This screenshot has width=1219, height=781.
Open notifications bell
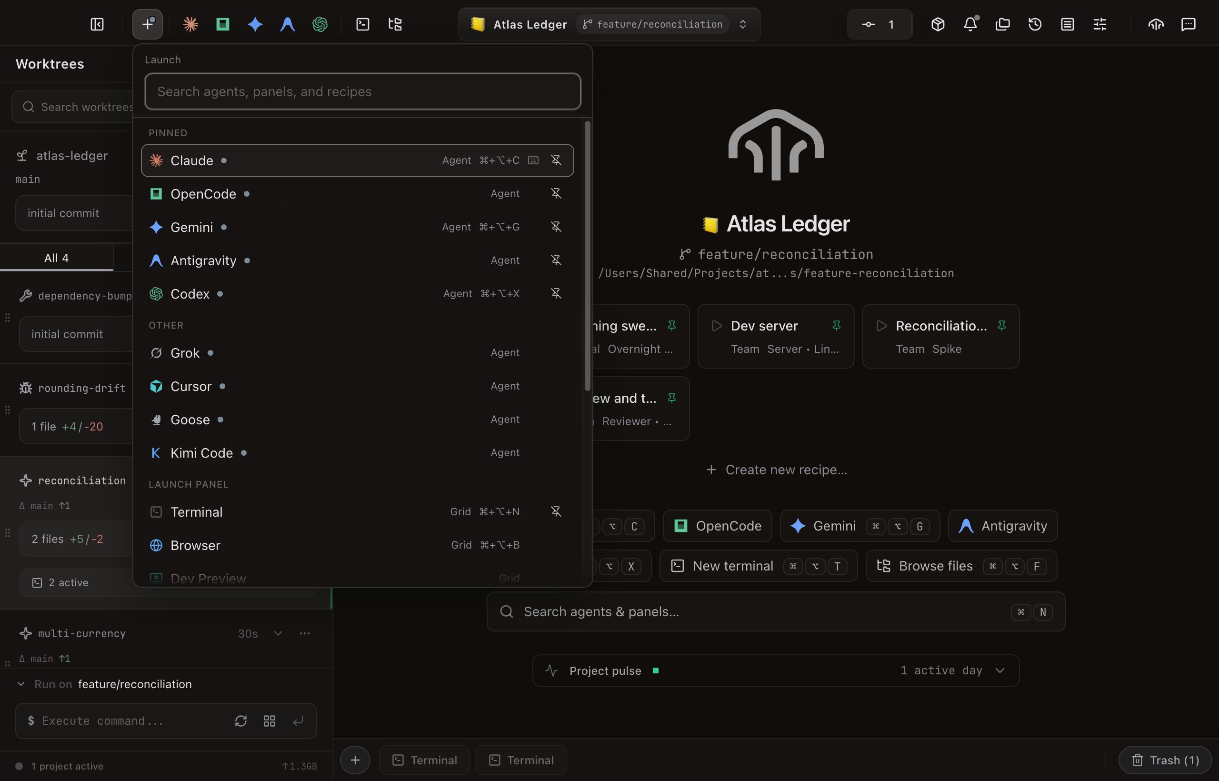click(x=970, y=24)
